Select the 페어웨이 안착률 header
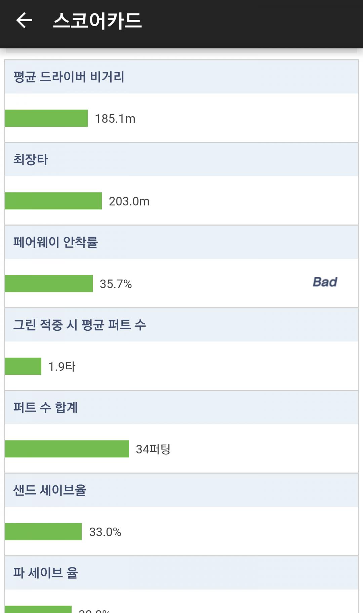 [55, 242]
